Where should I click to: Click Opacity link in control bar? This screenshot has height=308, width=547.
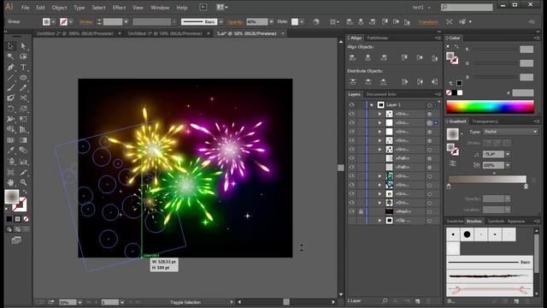pyautogui.click(x=235, y=21)
